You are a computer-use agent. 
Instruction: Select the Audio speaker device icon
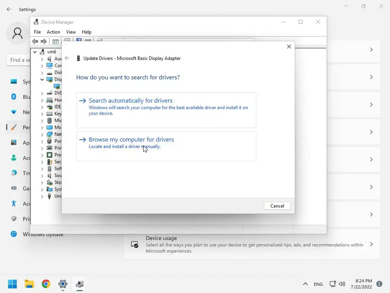[x=50, y=58]
